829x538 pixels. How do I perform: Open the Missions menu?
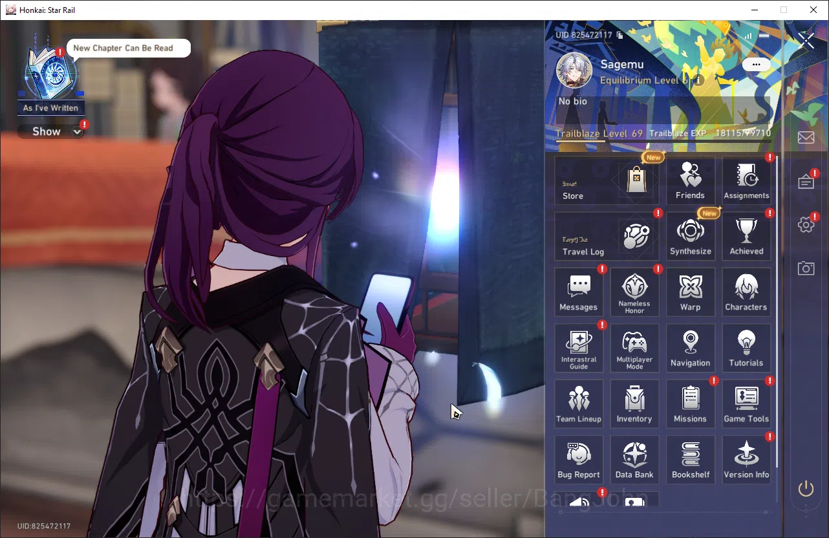pos(691,404)
